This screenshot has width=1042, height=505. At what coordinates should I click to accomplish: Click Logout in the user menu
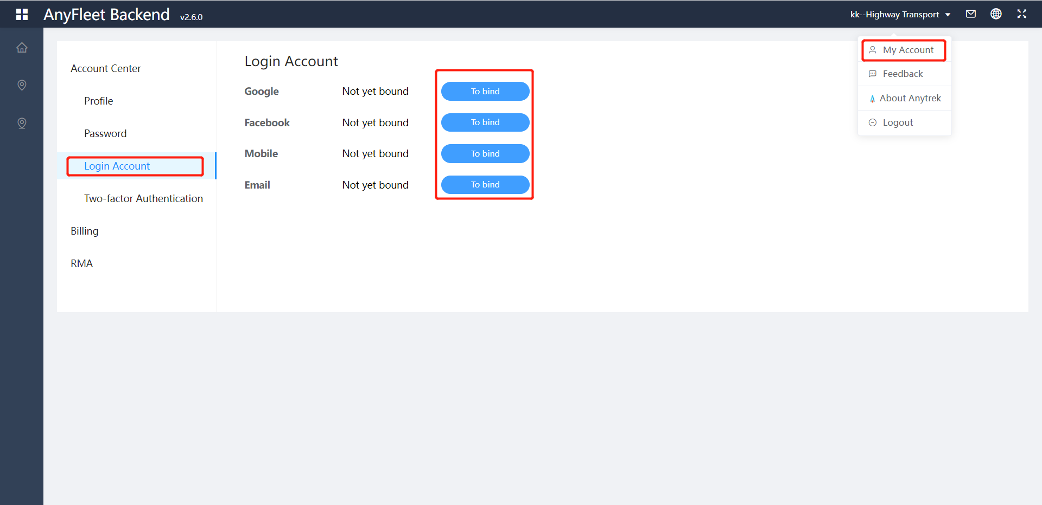(x=897, y=122)
